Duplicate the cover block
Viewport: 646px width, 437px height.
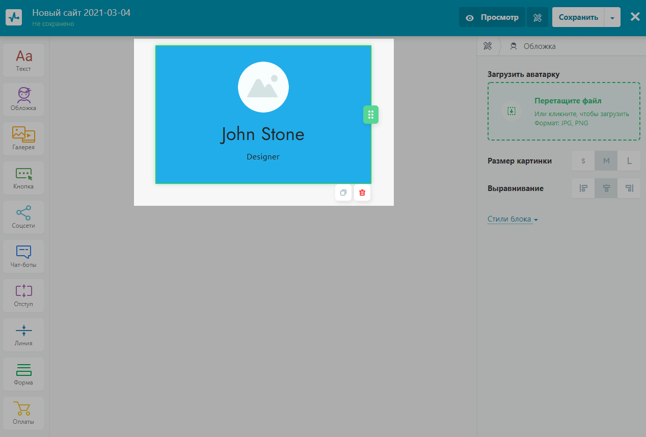pyautogui.click(x=343, y=193)
